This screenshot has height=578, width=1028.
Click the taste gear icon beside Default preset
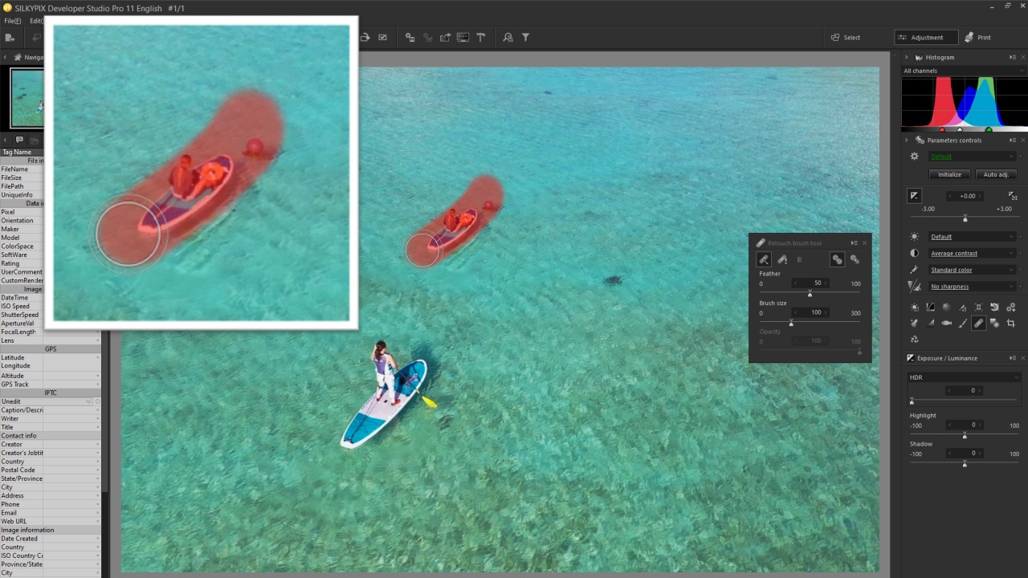pyautogui.click(x=914, y=157)
